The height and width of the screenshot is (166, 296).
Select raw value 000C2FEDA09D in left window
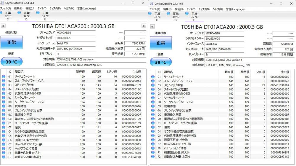click(131, 157)
